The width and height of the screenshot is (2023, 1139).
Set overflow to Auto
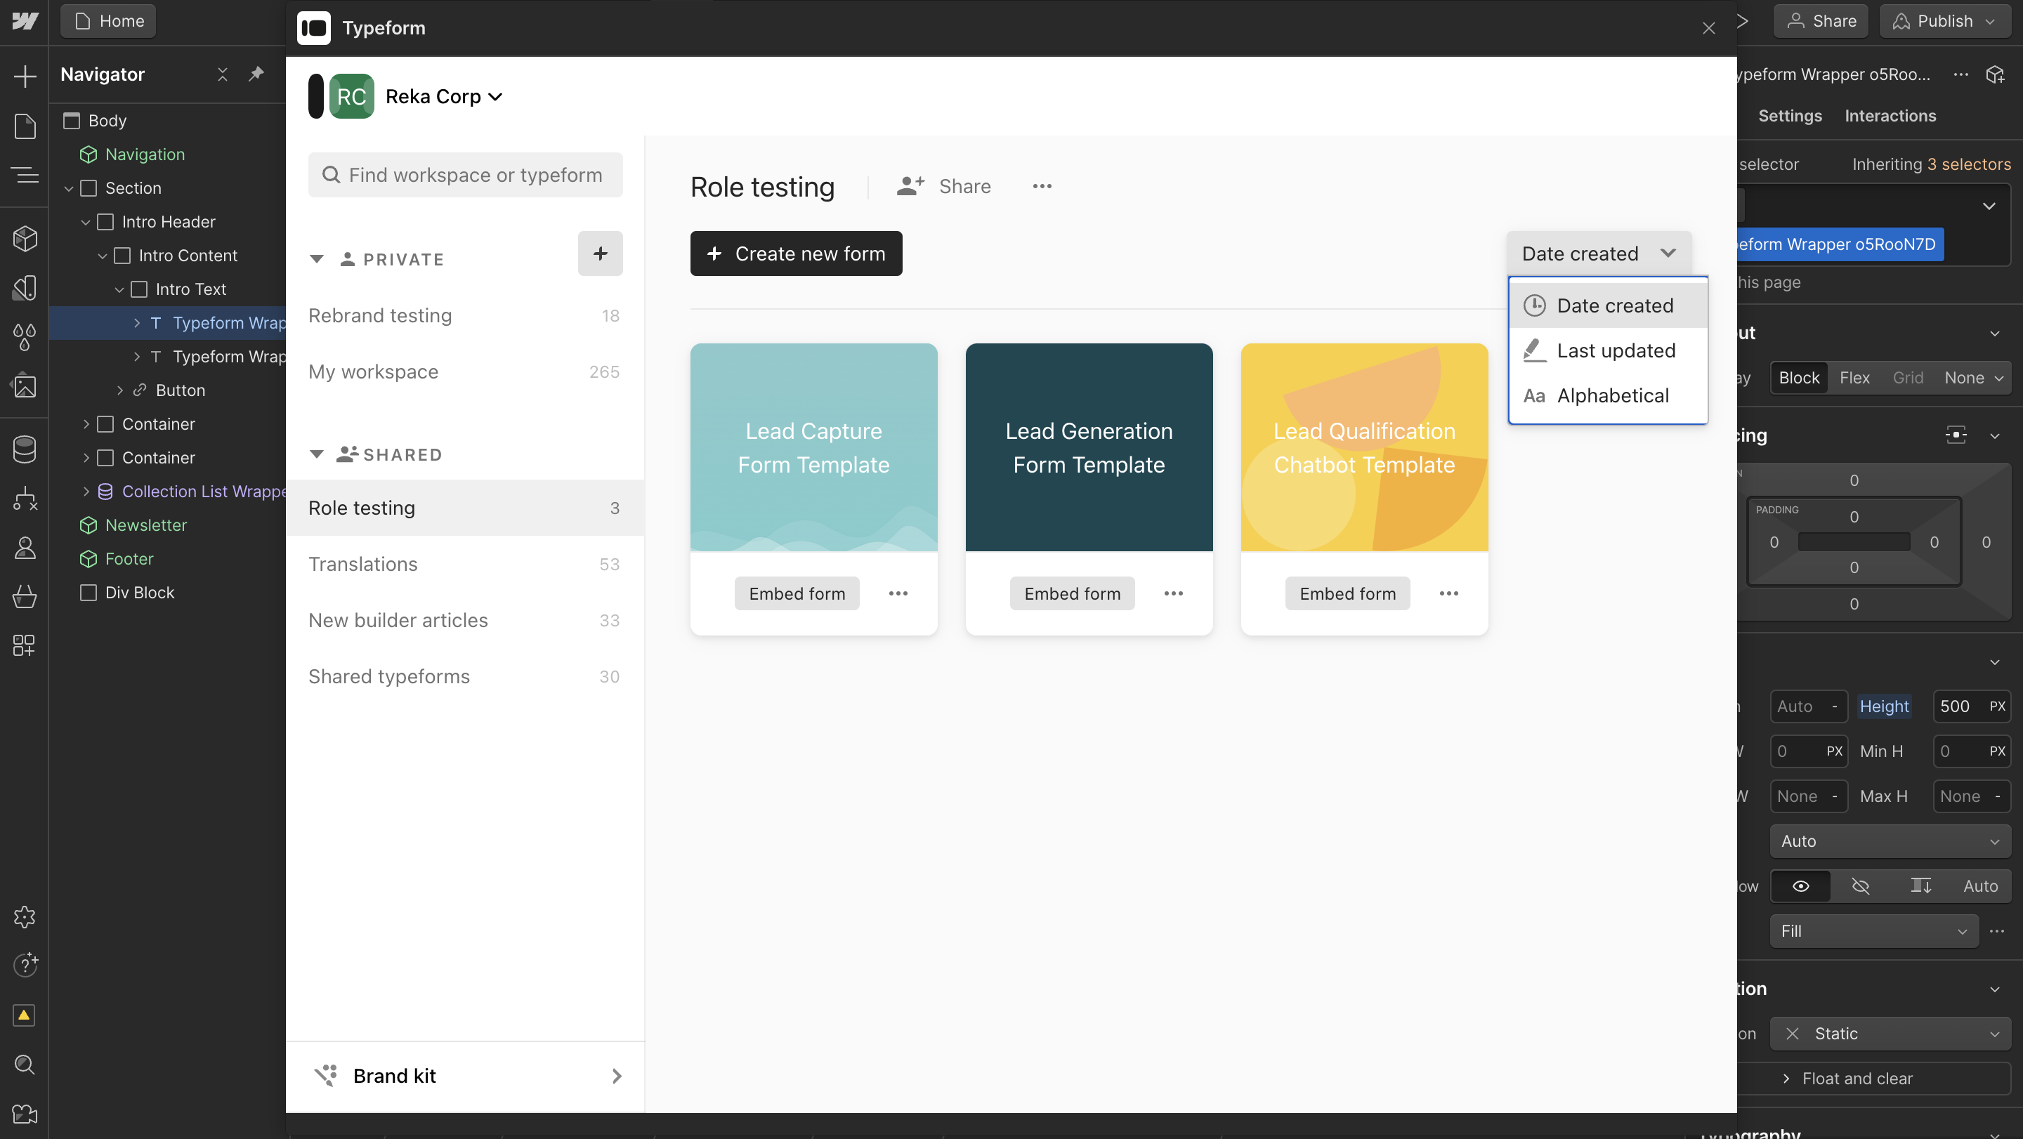[x=1981, y=885]
